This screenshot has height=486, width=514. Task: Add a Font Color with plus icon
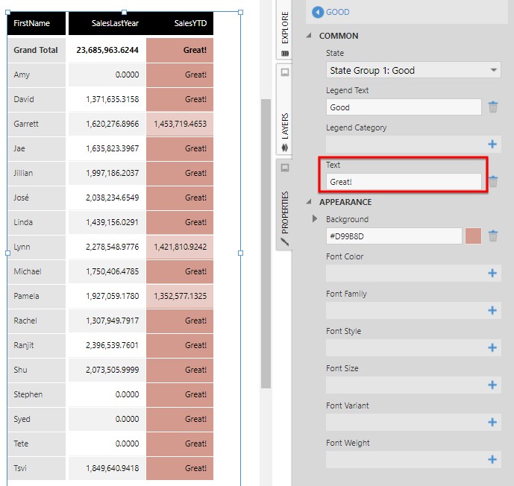pyautogui.click(x=492, y=274)
